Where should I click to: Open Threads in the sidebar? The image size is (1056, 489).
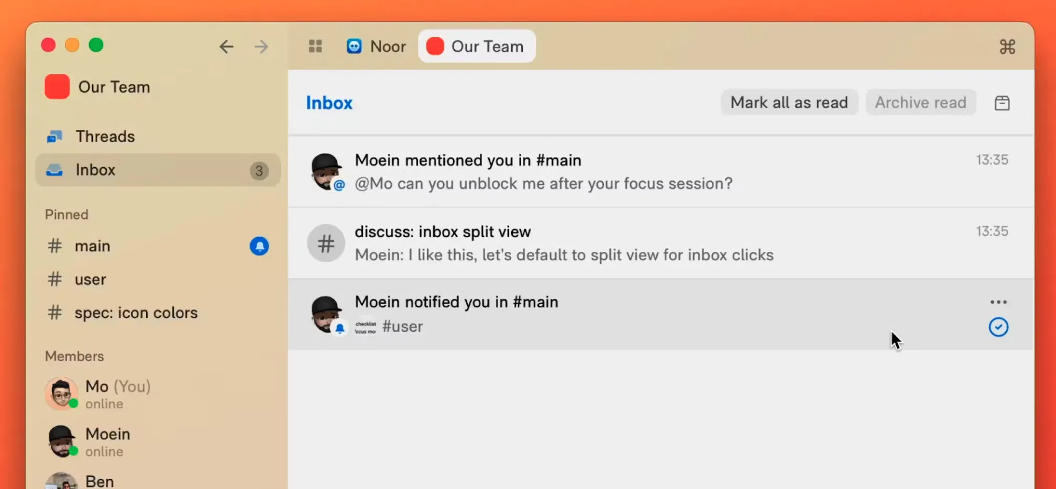click(105, 136)
